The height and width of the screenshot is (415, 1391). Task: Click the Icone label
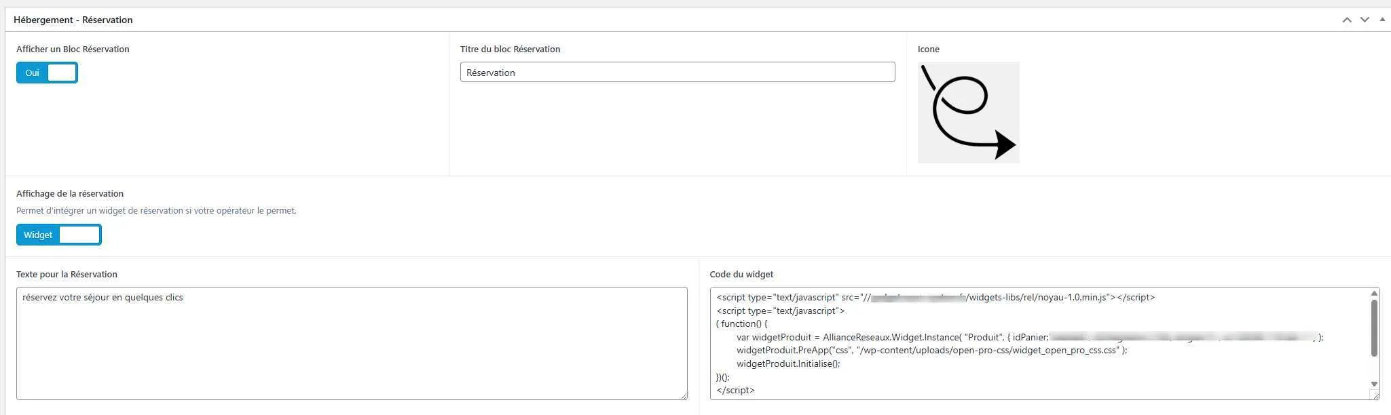(x=929, y=49)
